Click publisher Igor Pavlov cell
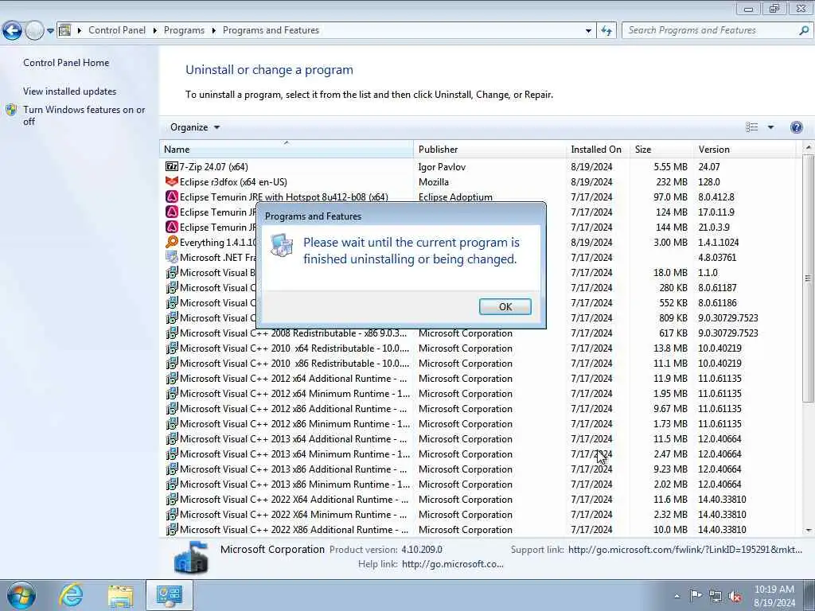Image resolution: width=815 pixels, height=611 pixels. click(442, 167)
